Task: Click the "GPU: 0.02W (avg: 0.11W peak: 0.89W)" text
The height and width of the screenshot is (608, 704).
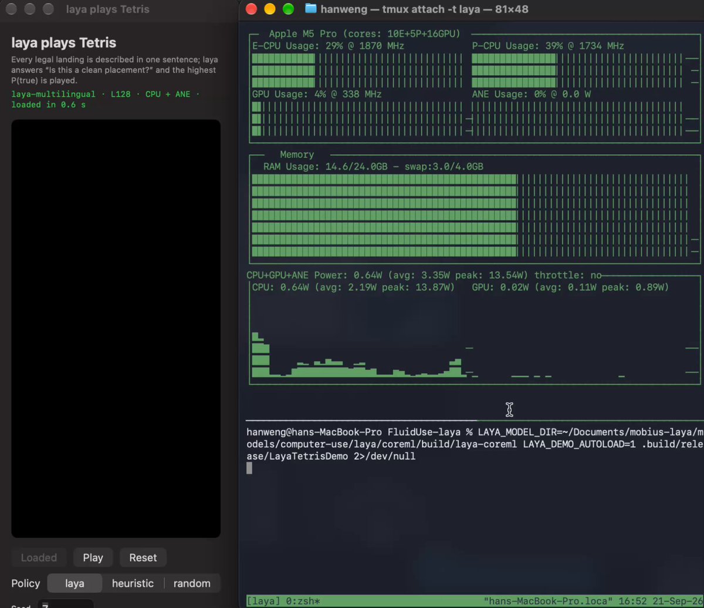Action: tap(570, 287)
